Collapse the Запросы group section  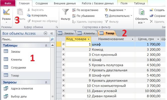(x=46, y=82)
